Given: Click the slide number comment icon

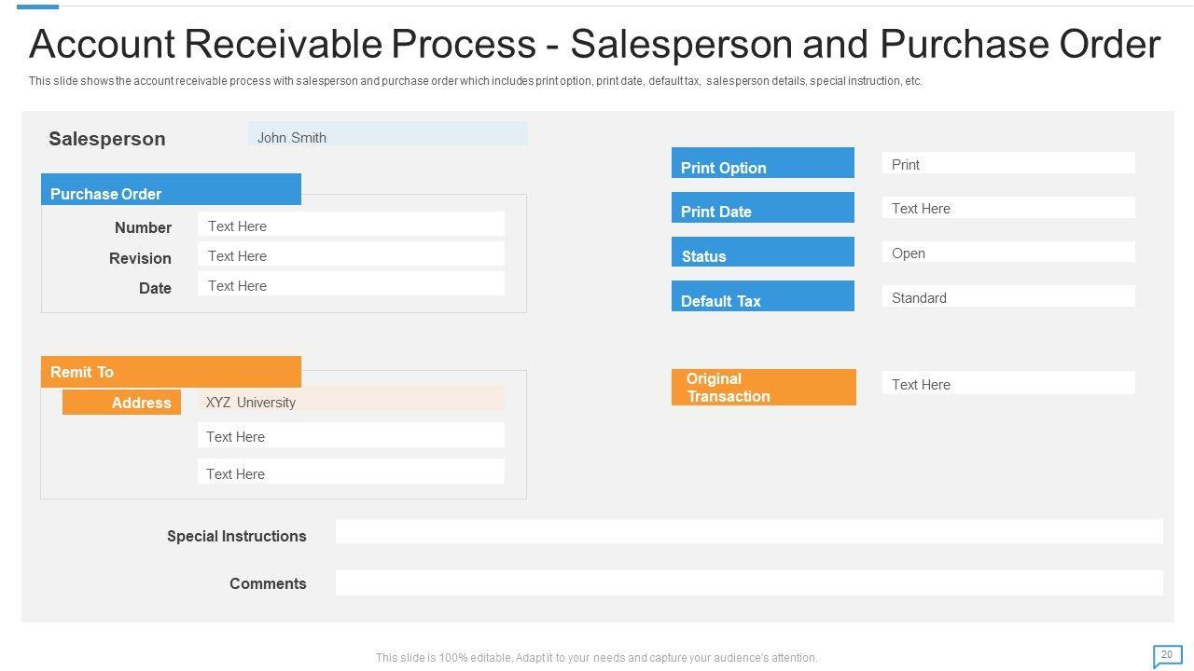Looking at the screenshot, I should (1167, 656).
